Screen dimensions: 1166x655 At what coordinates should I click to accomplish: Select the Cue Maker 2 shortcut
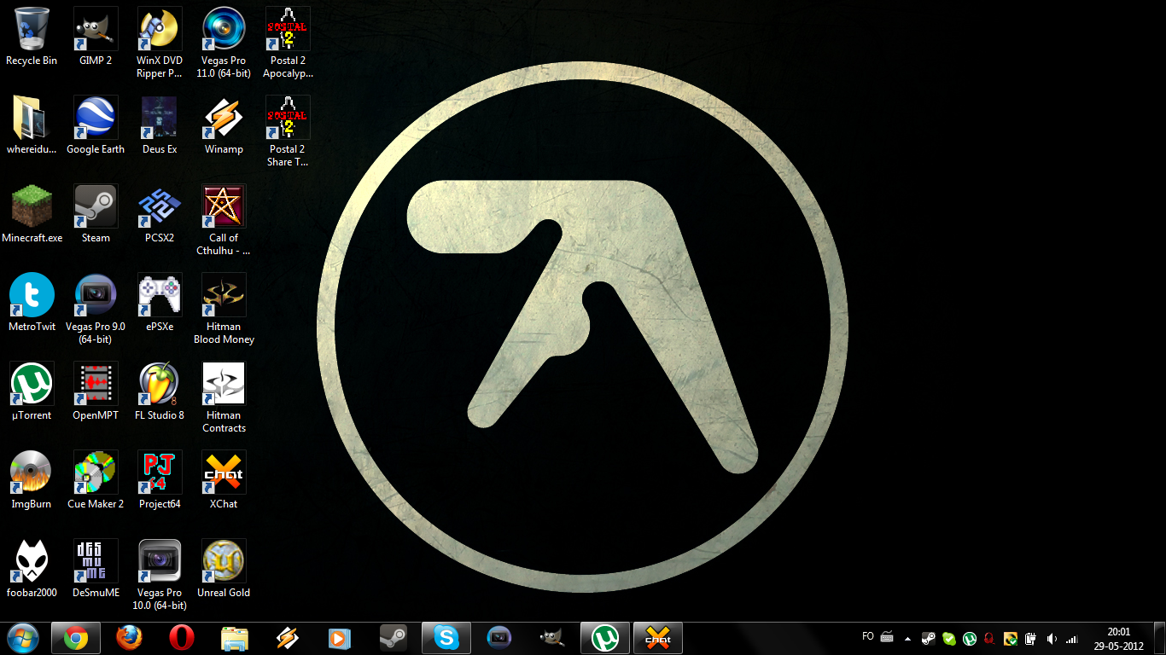pyautogui.click(x=96, y=481)
